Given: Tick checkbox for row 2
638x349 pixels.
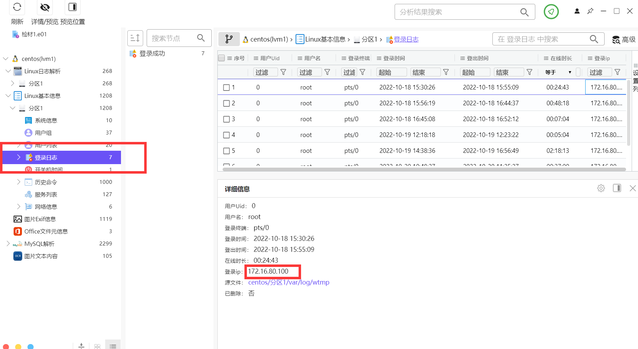Looking at the screenshot, I should tap(227, 103).
